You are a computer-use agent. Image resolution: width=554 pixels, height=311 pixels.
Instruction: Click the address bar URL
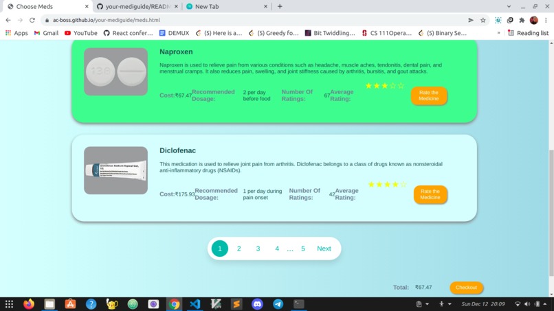pos(107,20)
